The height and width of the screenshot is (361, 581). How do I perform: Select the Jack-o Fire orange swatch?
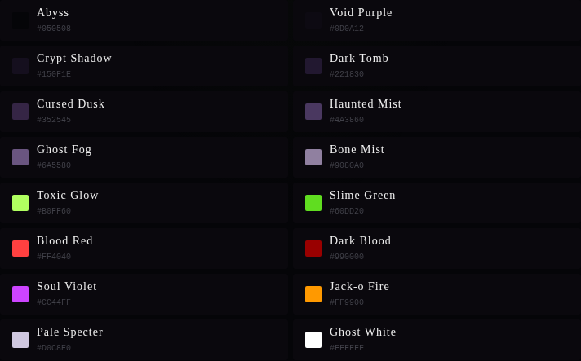tap(313, 294)
